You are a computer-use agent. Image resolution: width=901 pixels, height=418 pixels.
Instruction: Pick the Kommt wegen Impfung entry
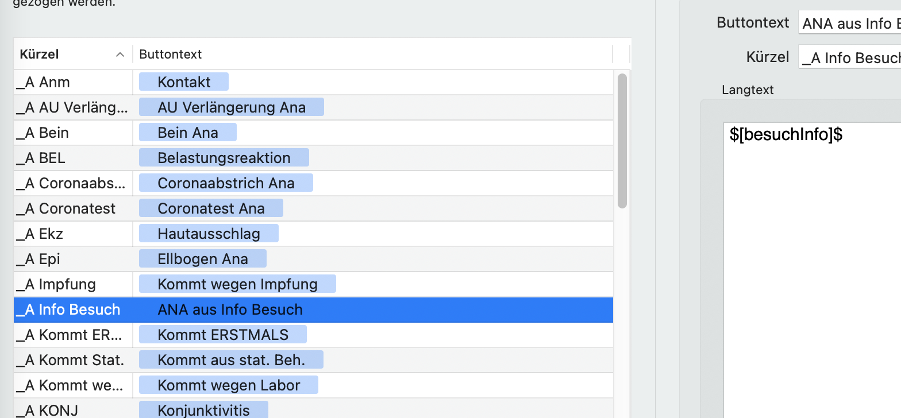point(237,284)
